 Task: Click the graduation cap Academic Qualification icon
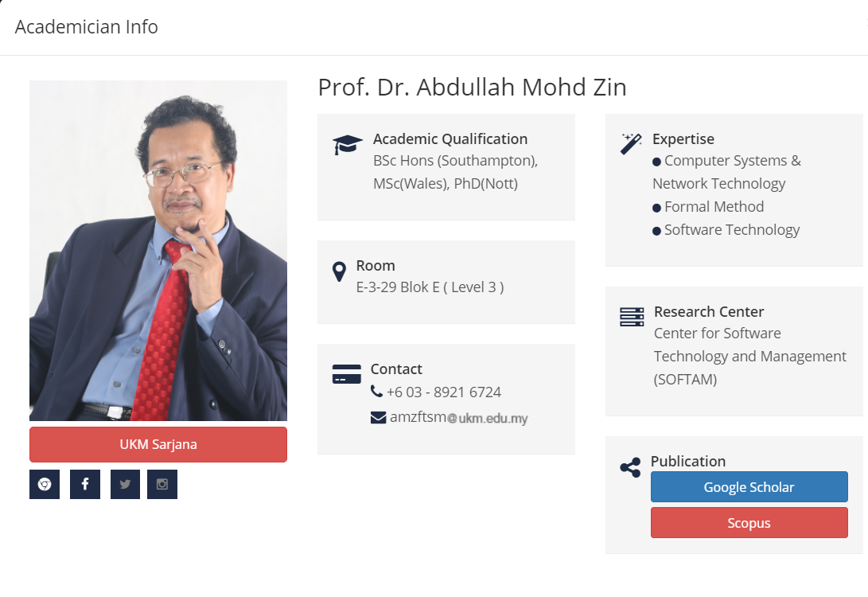348,145
